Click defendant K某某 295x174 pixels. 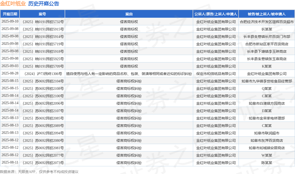[267, 66]
